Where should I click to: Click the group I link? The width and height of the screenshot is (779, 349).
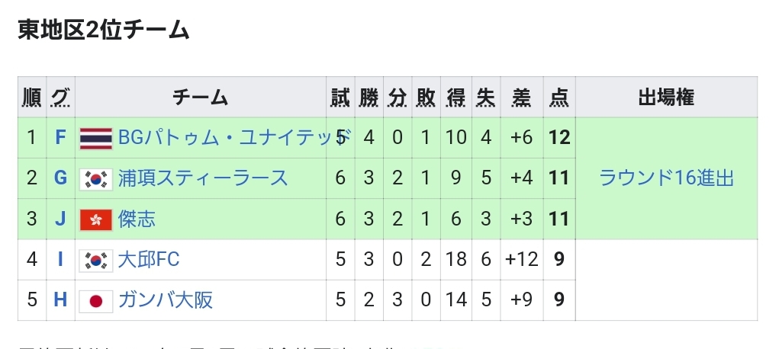point(61,260)
